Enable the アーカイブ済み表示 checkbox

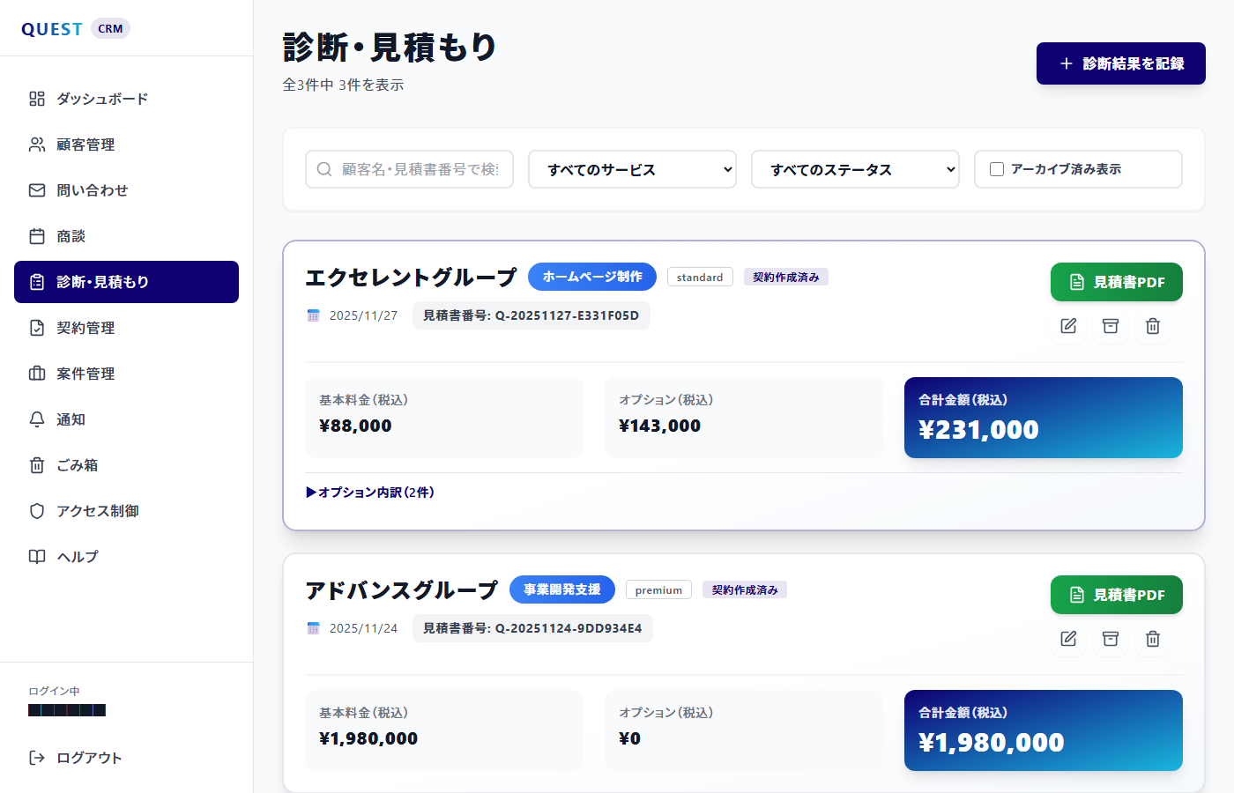tap(997, 169)
